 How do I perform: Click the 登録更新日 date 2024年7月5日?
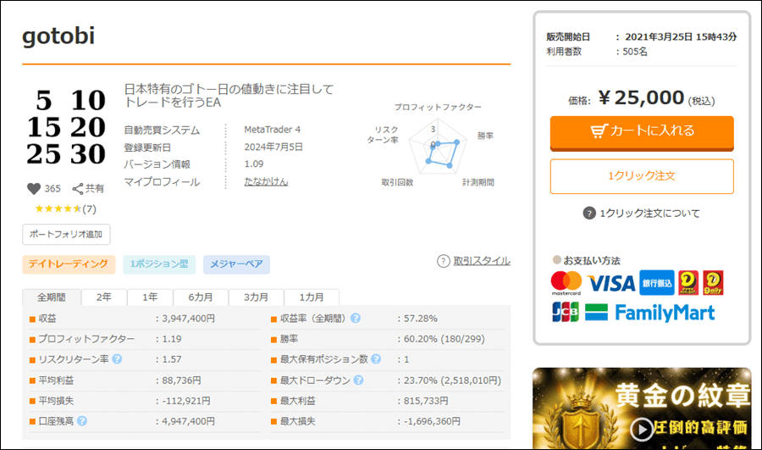[x=273, y=147]
